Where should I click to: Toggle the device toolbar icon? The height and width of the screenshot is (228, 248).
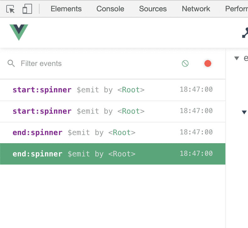click(27, 9)
